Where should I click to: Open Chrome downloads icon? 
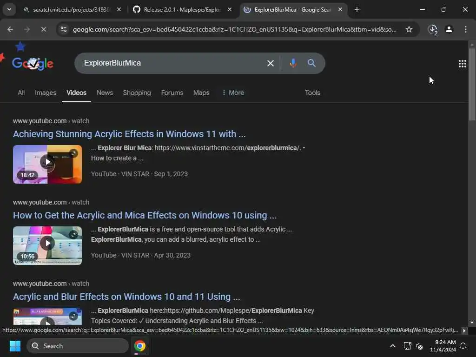[433, 29]
